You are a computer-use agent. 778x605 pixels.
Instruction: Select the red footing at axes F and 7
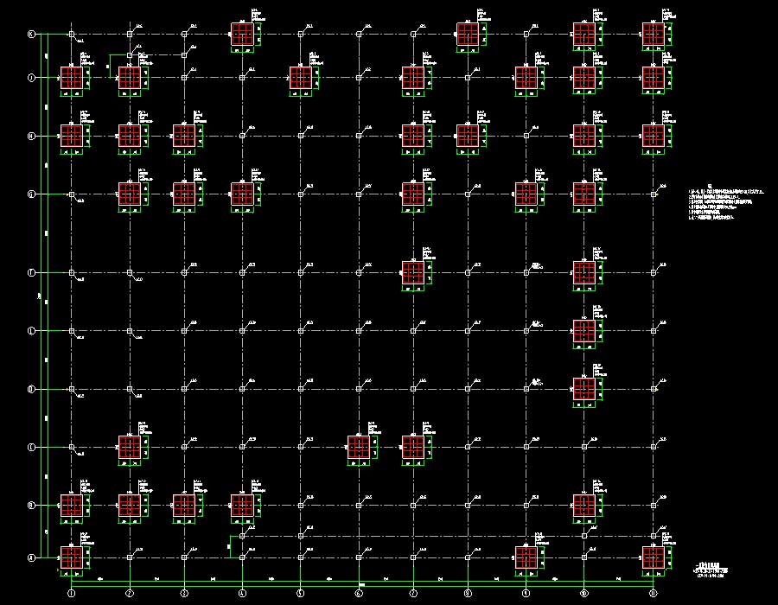(413, 273)
